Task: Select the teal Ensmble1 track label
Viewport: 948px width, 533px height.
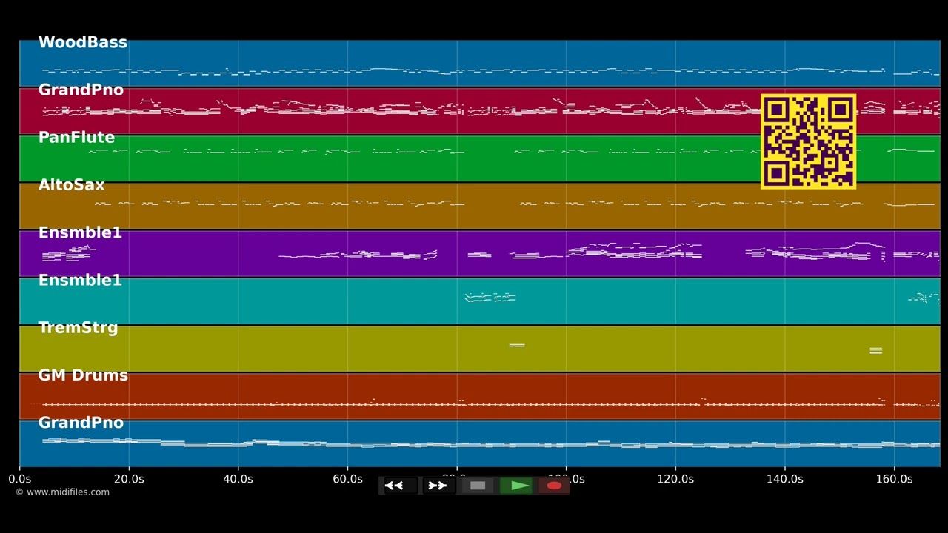Action: click(80, 281)
